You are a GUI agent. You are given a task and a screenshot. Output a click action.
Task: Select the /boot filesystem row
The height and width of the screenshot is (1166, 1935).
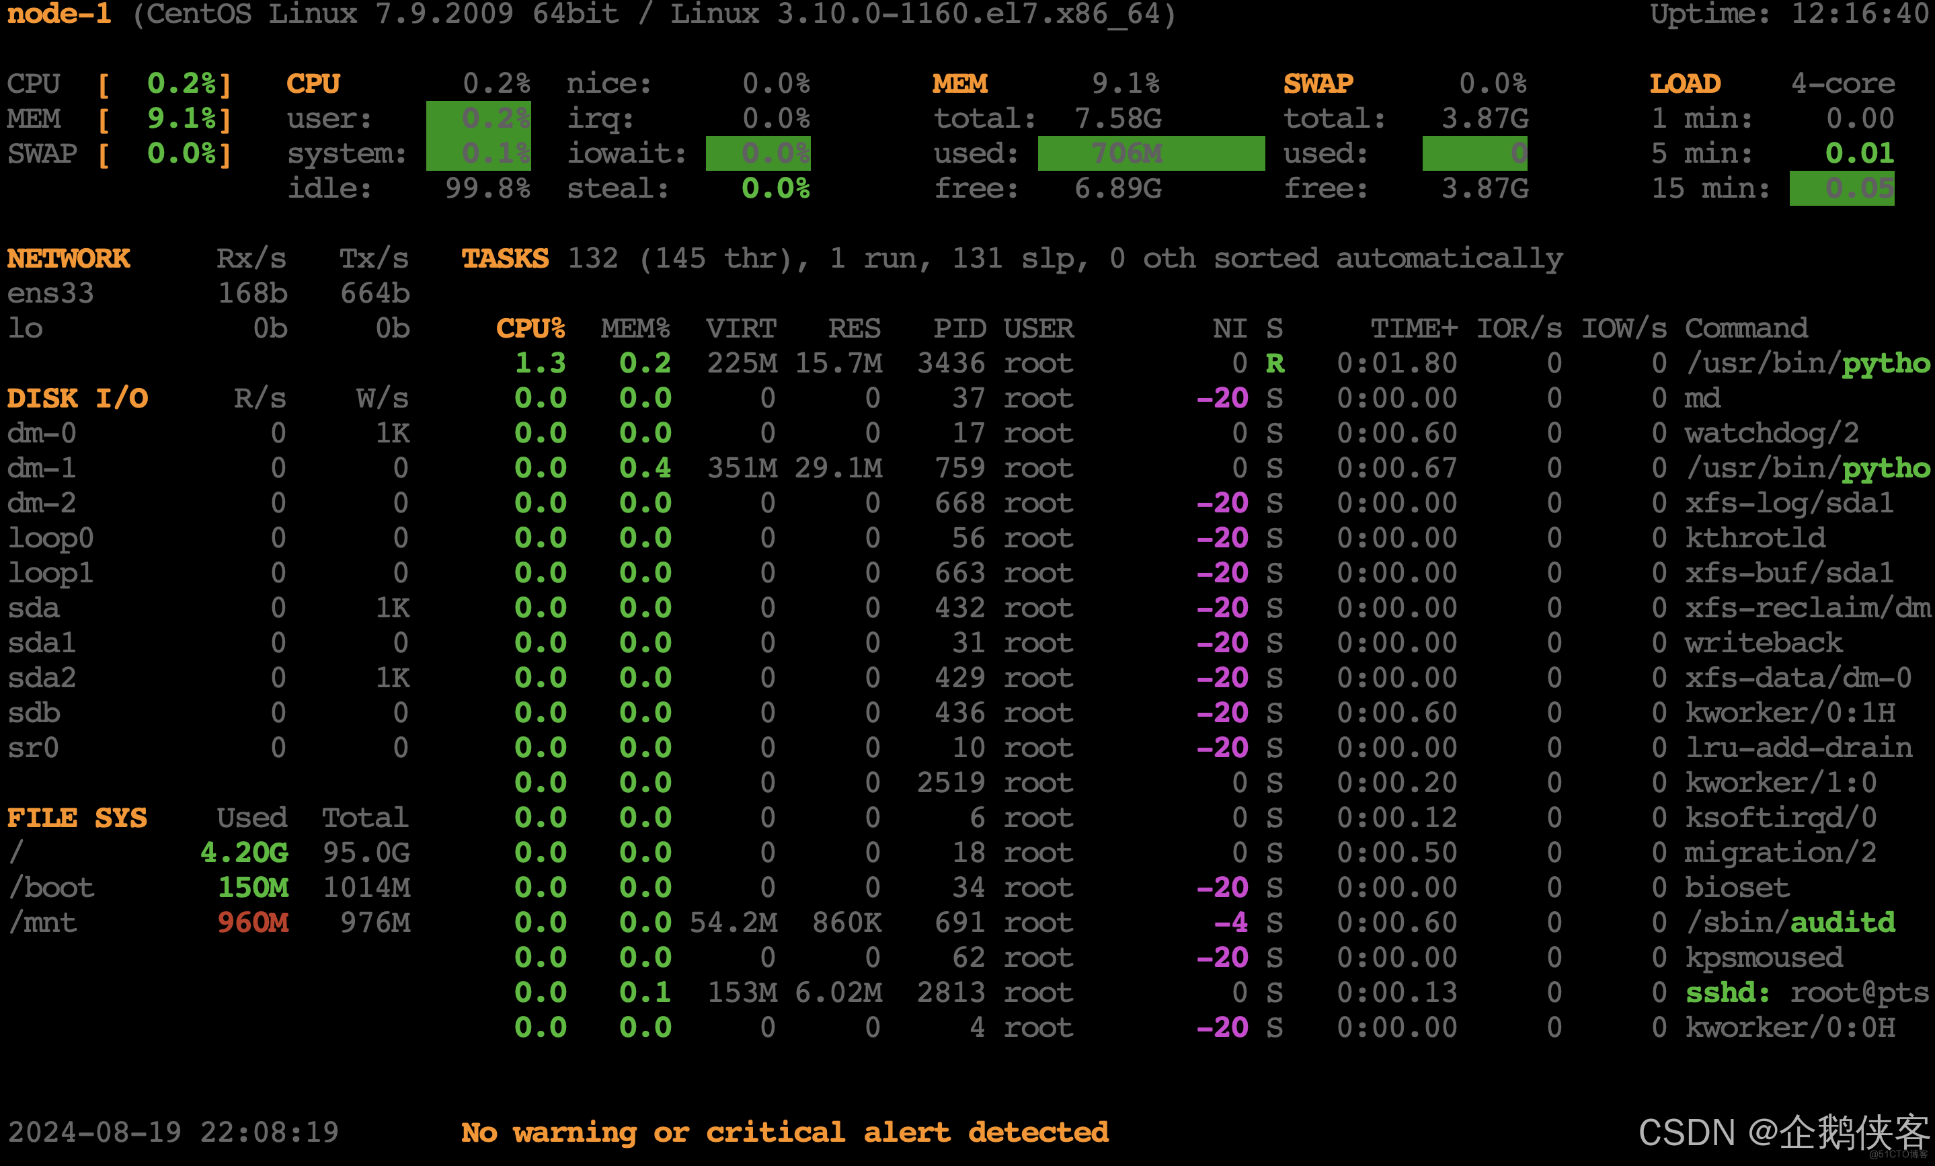click(x=209, y=888)
